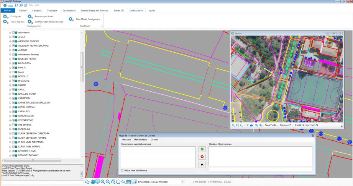Click green checkmark accept button
The width and height of the screenshot is (353, 186).
click(202, 150)
